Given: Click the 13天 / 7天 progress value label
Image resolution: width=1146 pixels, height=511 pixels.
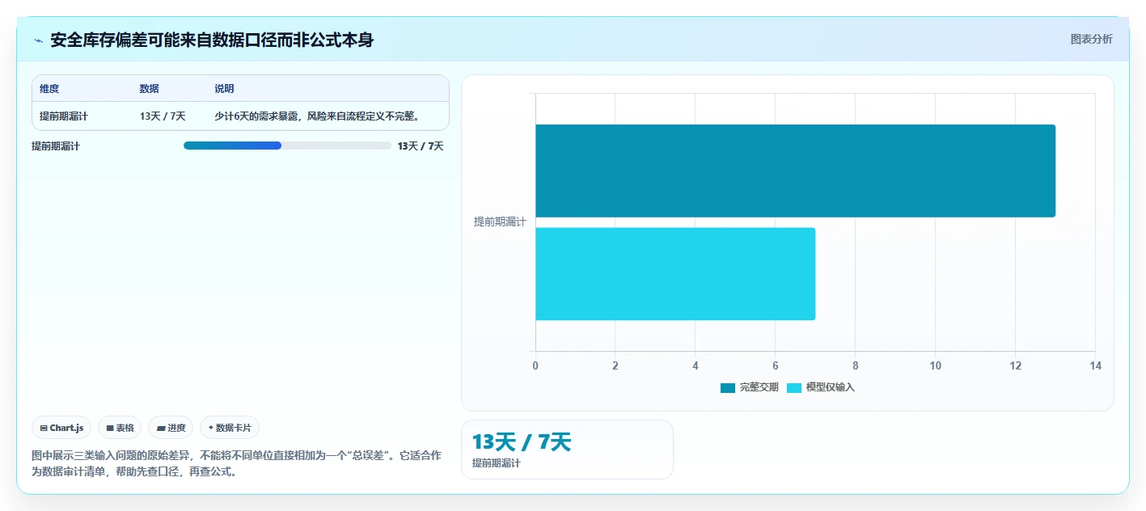Looking at the screenshot, I should click(x=421, y=146).
